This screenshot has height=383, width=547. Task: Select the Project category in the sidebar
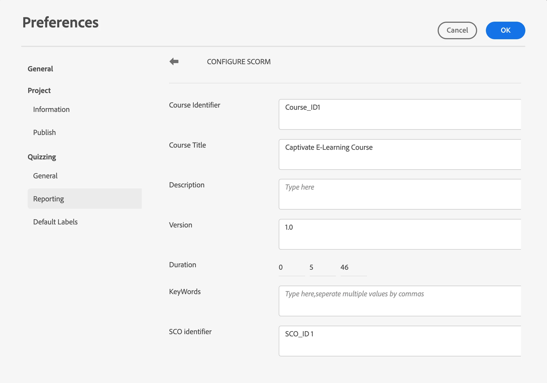point(39,91)
